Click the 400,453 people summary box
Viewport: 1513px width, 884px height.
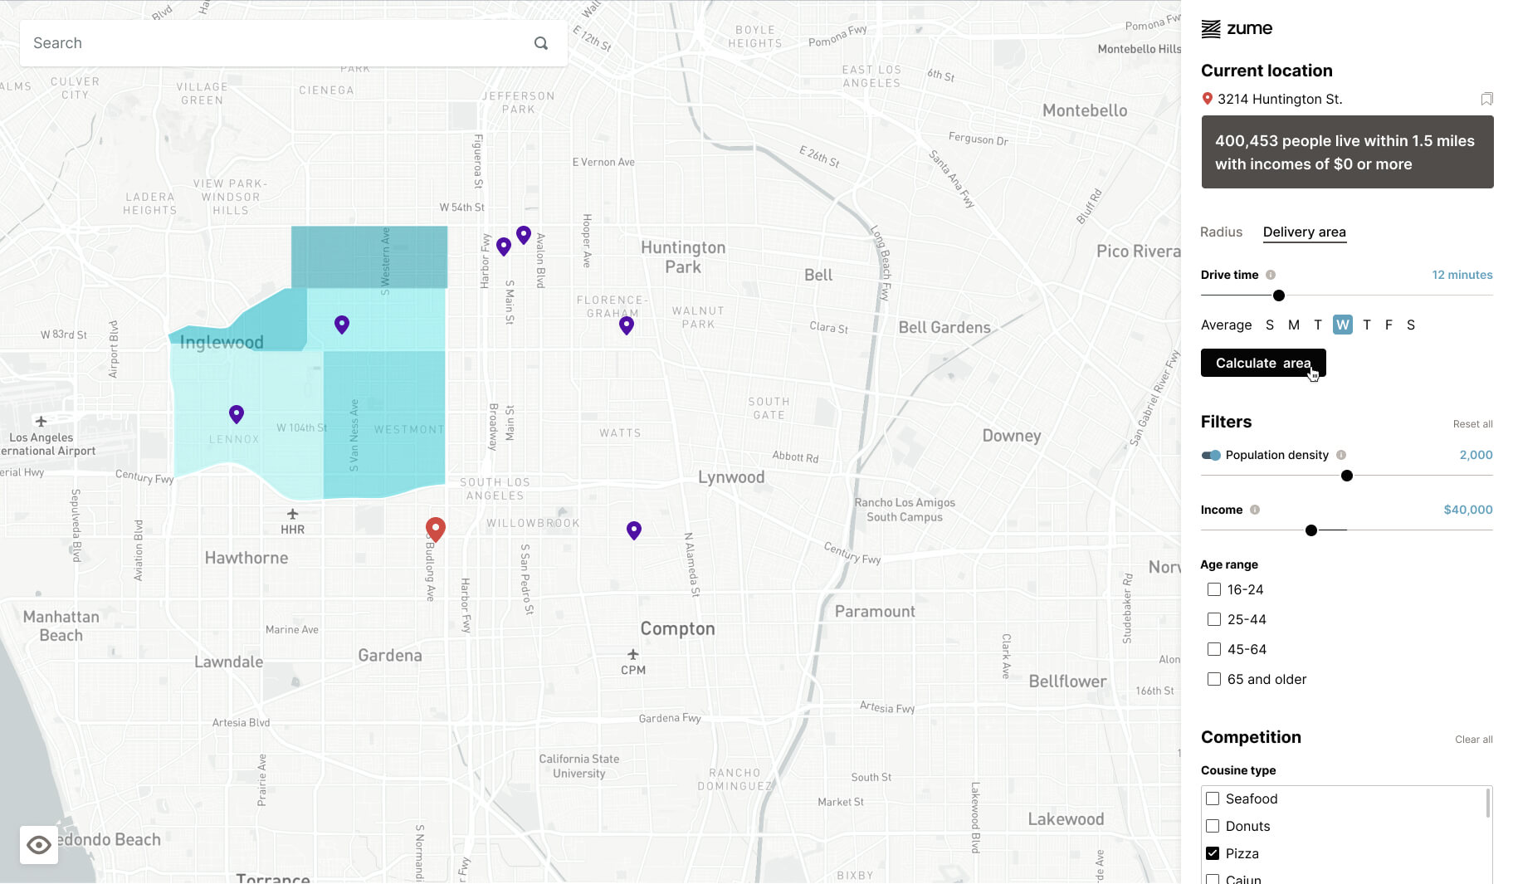click(1347, 152)
